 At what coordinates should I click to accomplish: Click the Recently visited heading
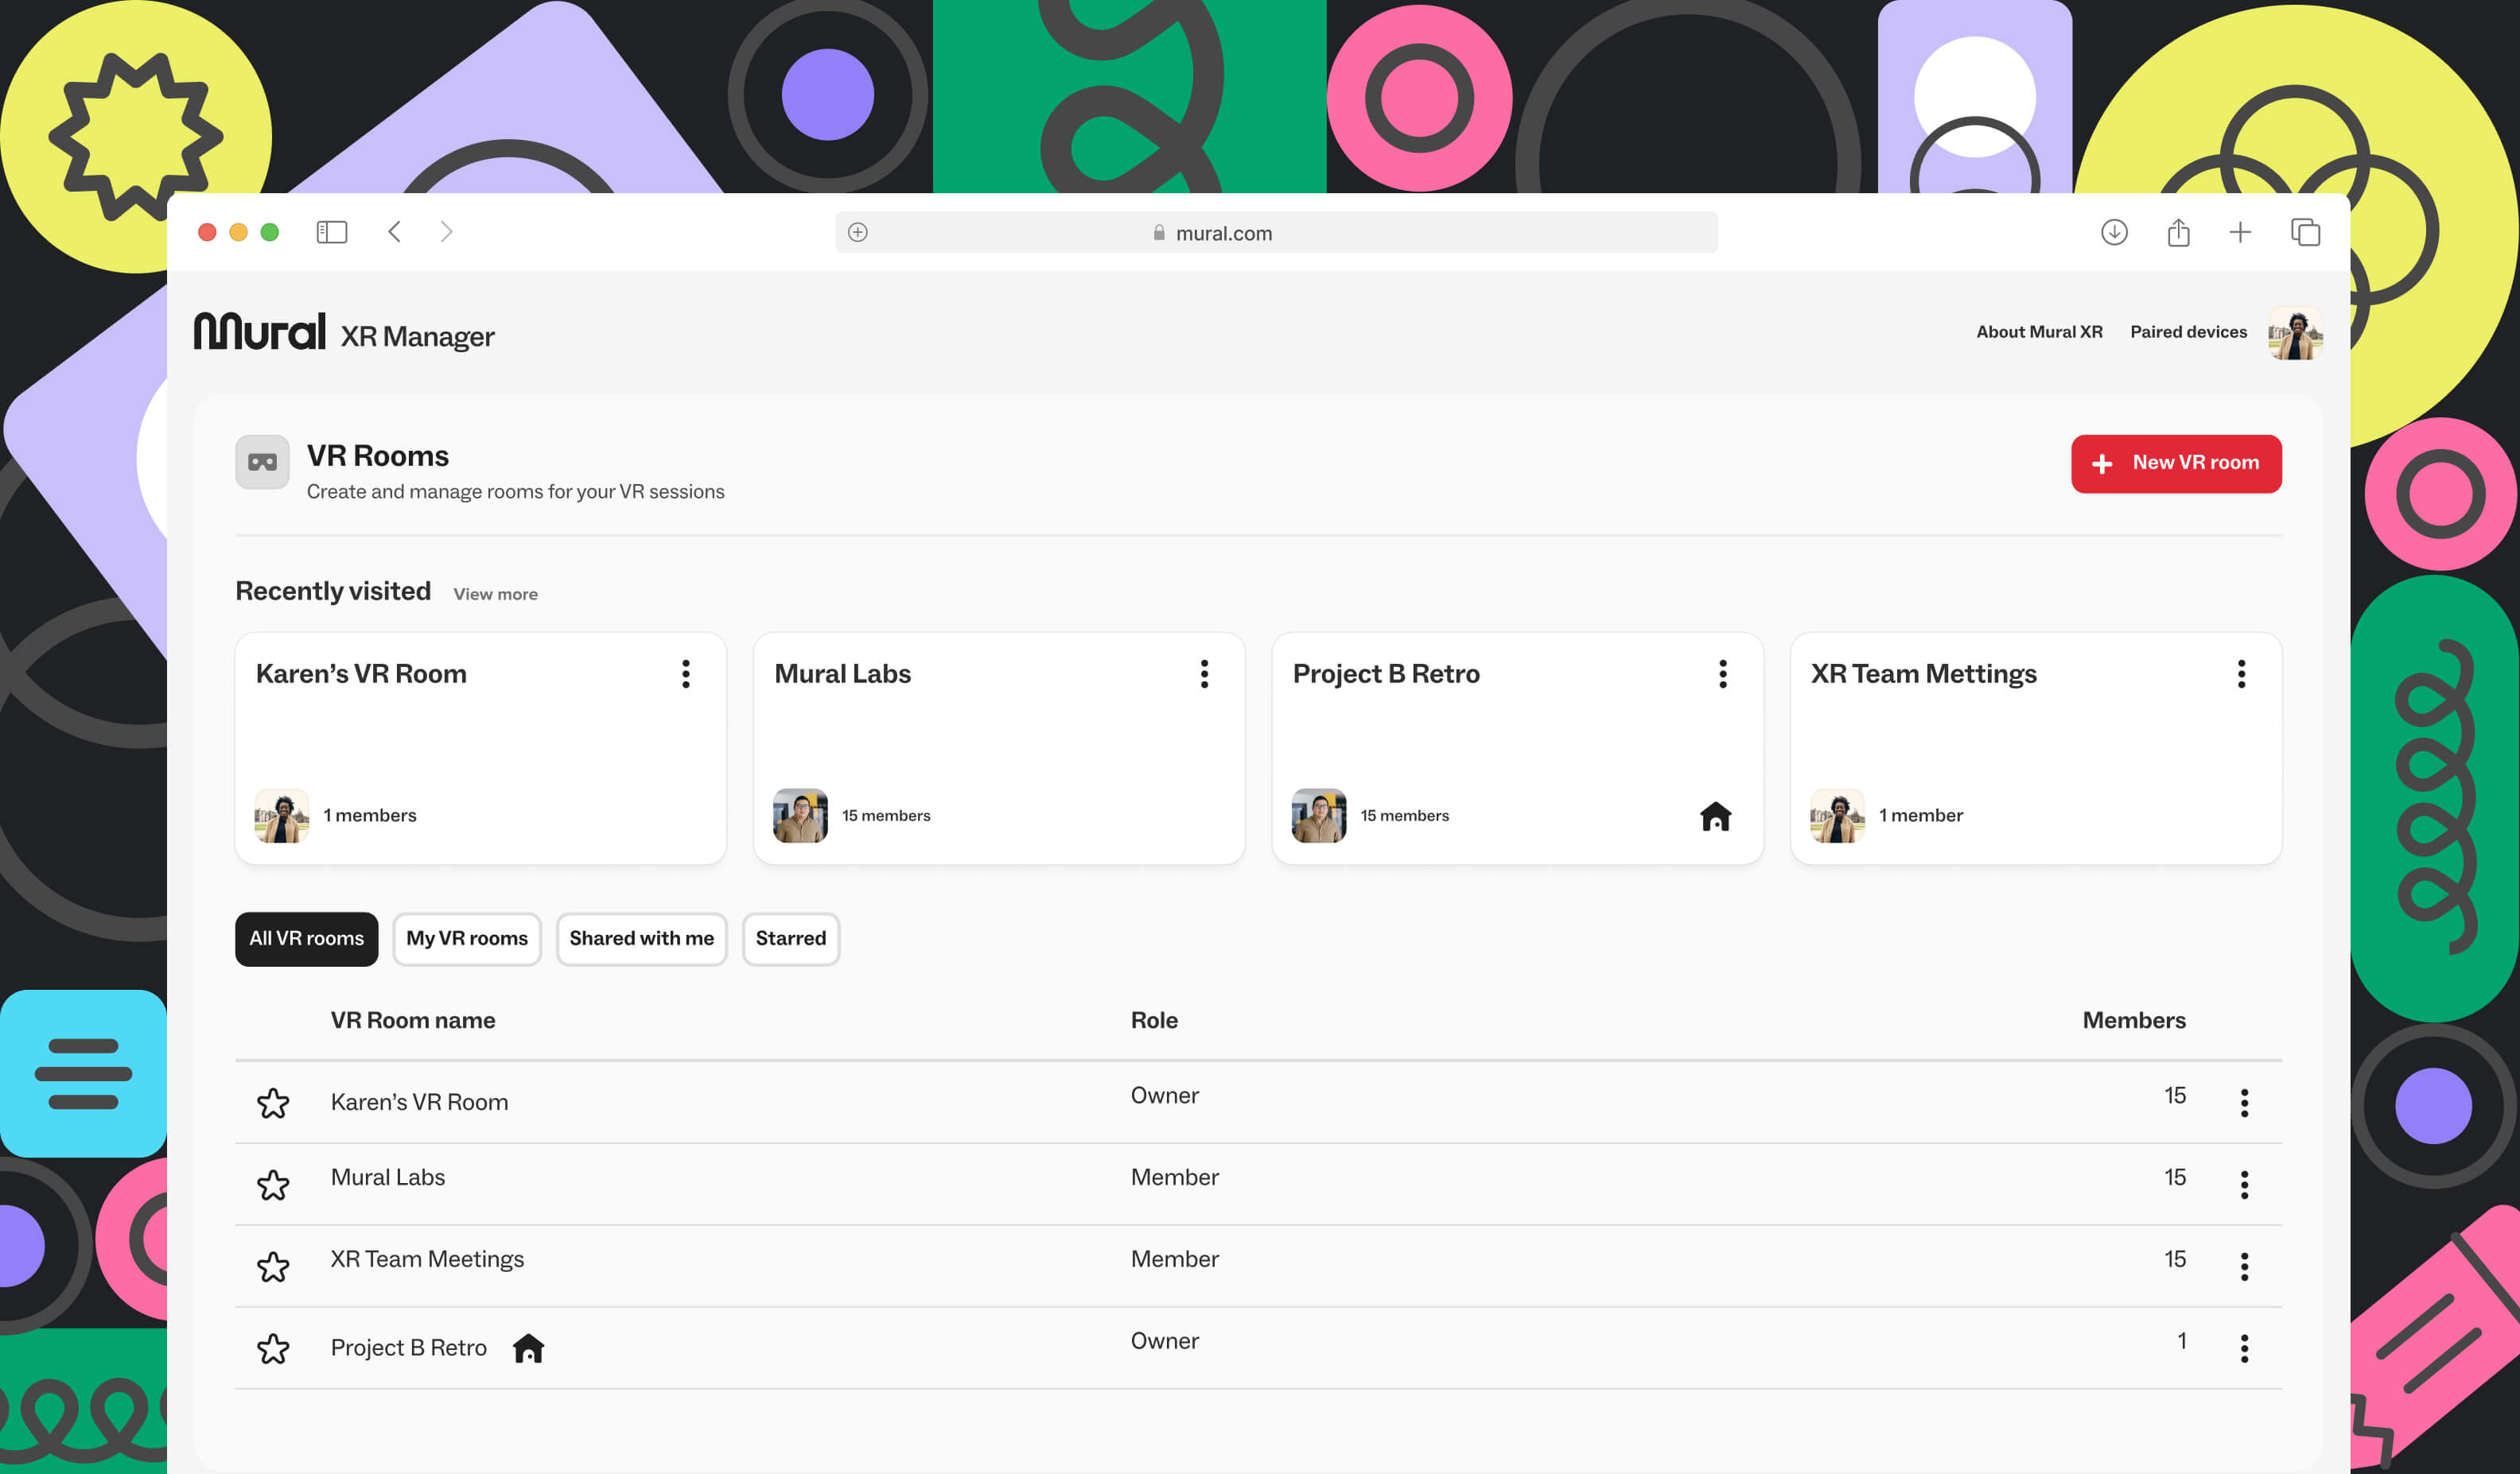334,592
